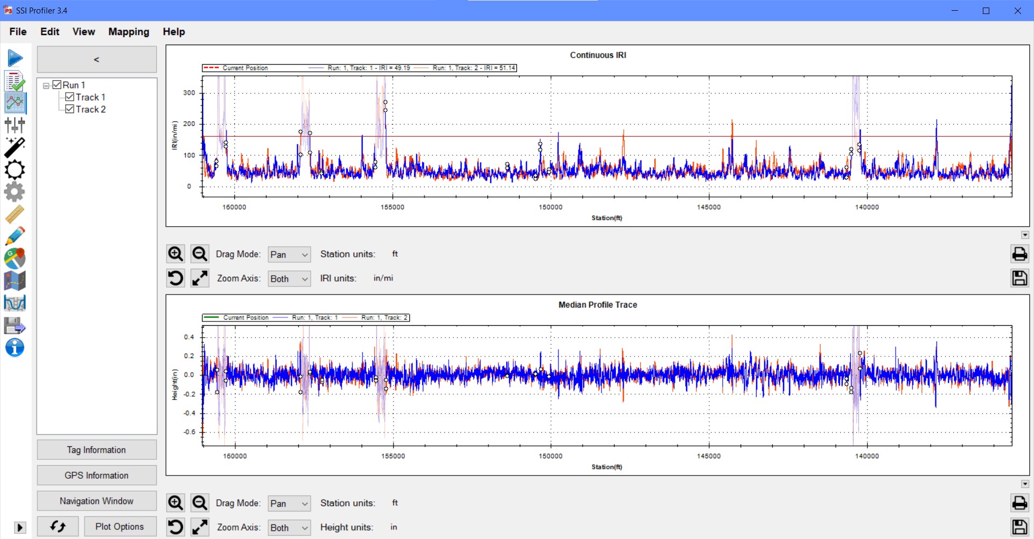
Task: Open the View menu
Action: (x=83, y=32)
